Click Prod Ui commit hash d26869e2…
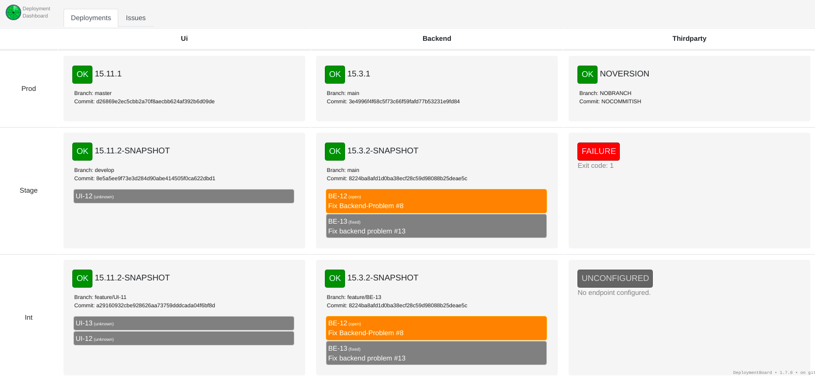 click(155, 102)
